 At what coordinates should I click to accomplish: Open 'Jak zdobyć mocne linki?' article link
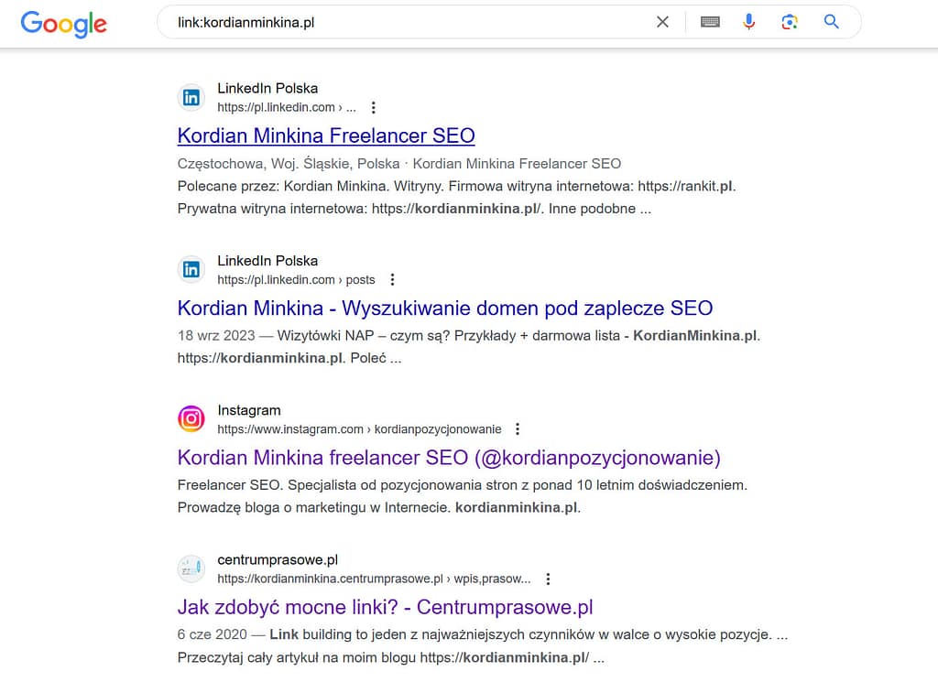coord(384,607)
